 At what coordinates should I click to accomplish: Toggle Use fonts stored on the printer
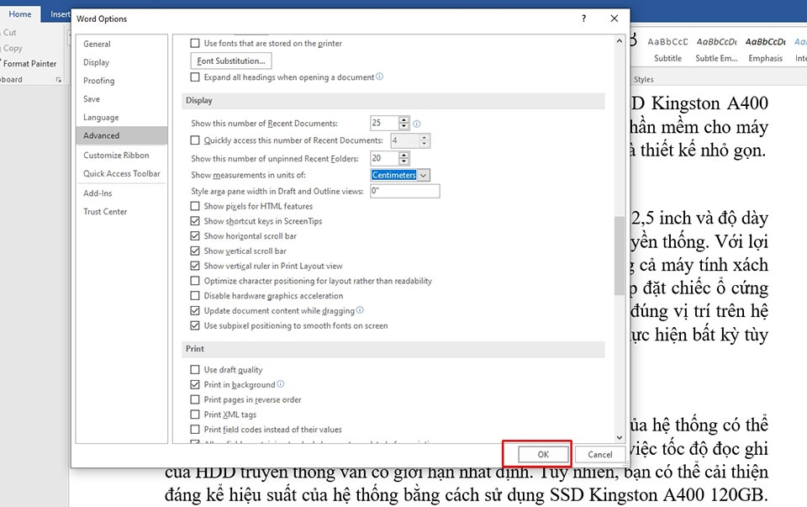(195, 43)
